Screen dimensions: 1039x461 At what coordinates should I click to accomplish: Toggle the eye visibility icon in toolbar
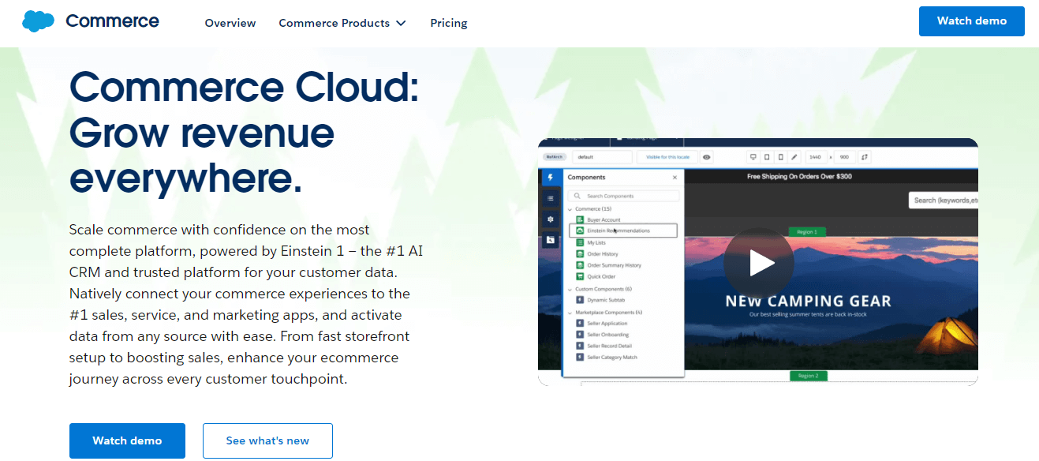click(x=707, y=157)
